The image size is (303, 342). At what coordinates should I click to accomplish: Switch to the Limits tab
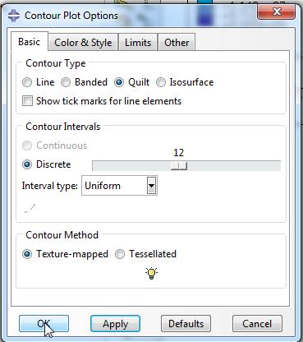[x=138, y=43]
